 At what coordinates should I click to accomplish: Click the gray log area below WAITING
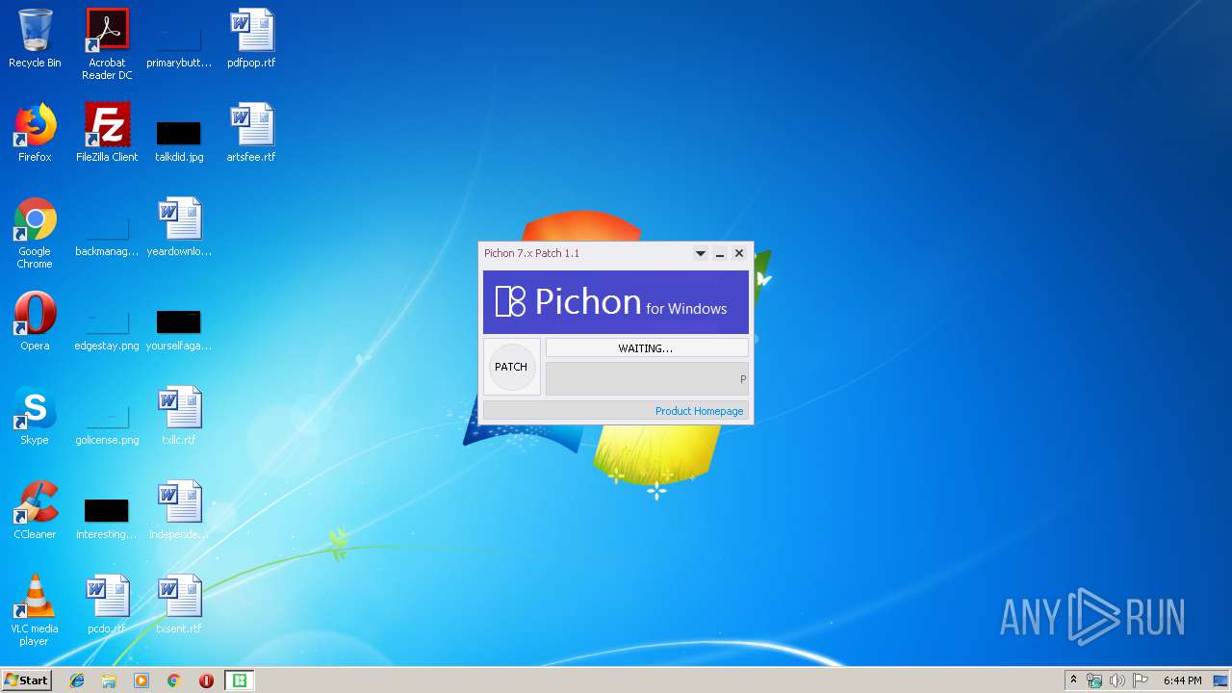tap(647, 379)
